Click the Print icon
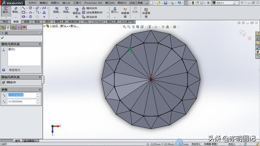The image size is (260, 146). point(172,3)
